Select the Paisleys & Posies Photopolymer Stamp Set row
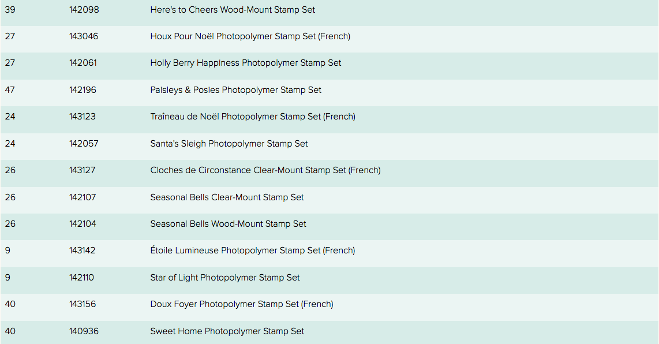 click(x=235, y=90)
